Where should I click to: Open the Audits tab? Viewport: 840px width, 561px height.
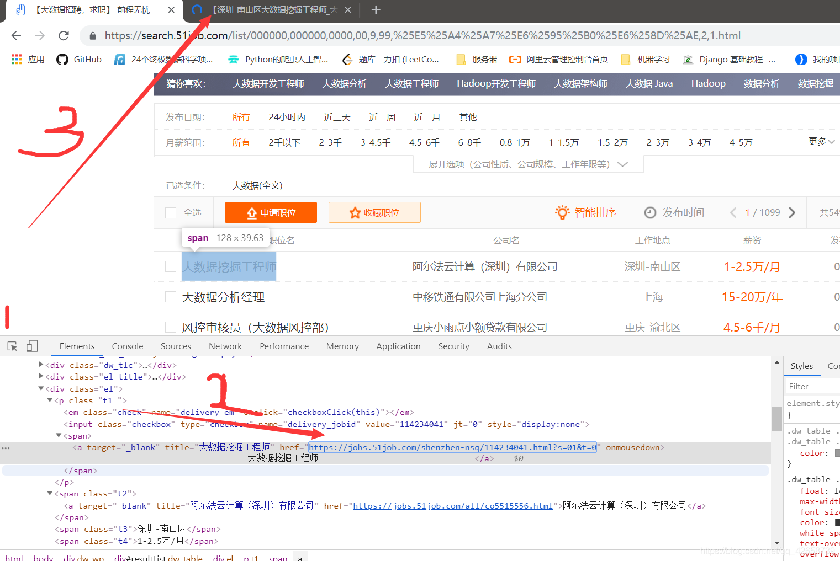coord(499,346)
